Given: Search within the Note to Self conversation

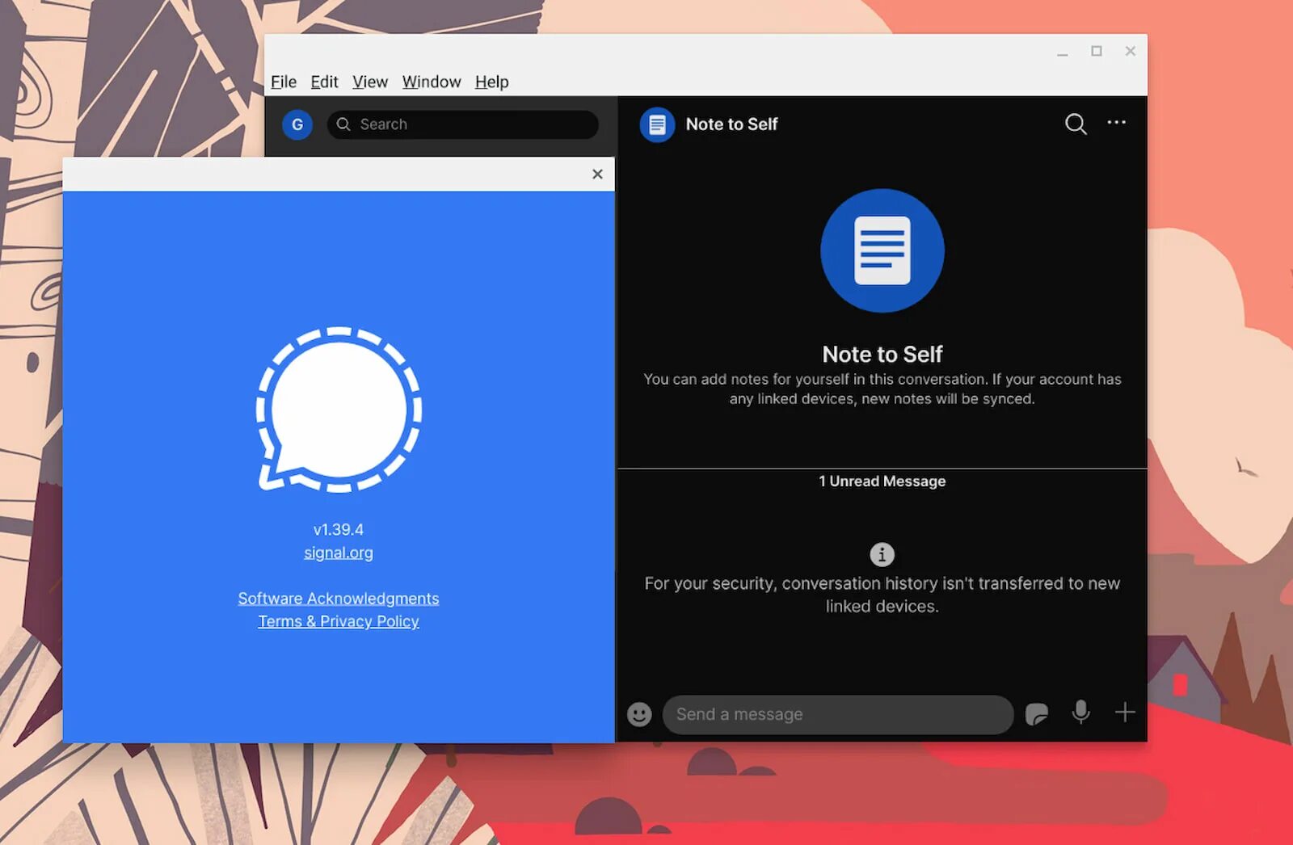Looking at the screenshot, I should (x=1076, y=124).
